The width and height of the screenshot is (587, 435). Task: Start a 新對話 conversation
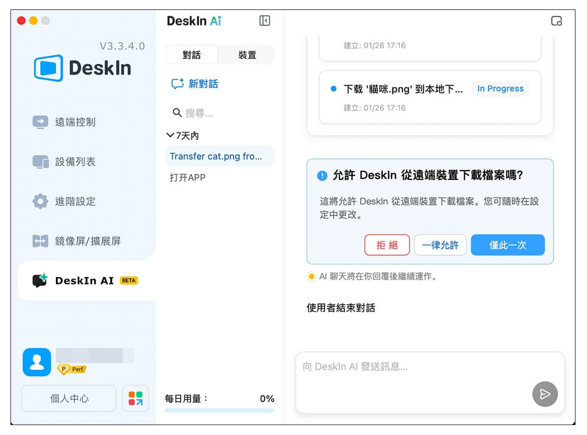194,84
